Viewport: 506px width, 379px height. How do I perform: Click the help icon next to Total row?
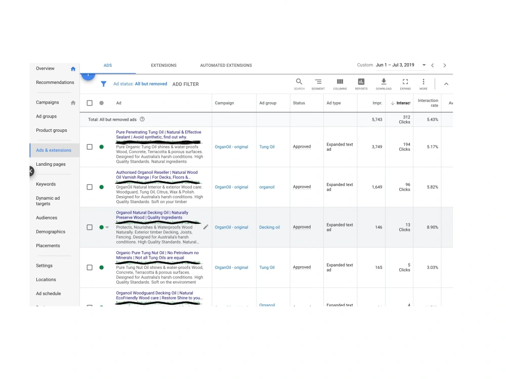point(142,119)
